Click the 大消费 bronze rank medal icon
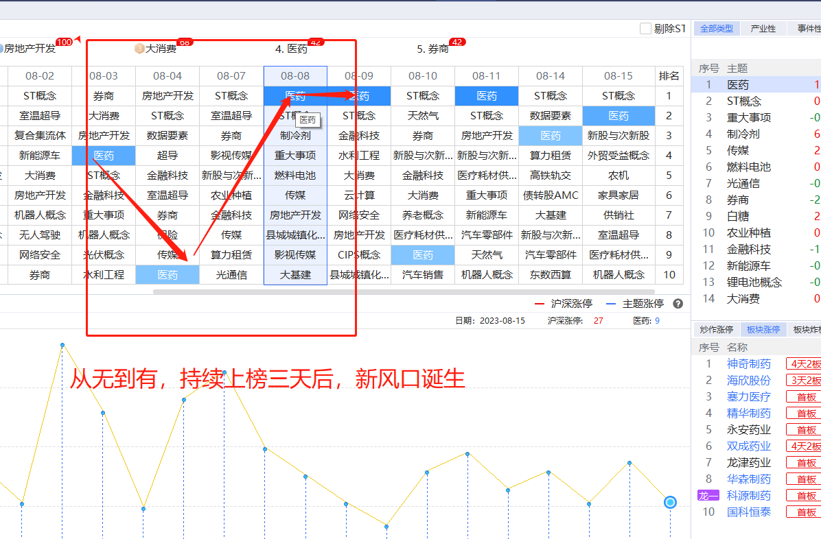 coord(139,49)
